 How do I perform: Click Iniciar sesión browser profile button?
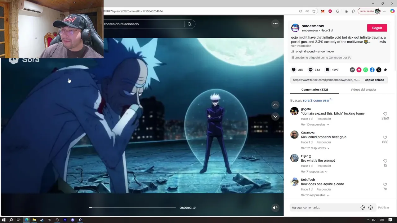click(x=369, y=11)
